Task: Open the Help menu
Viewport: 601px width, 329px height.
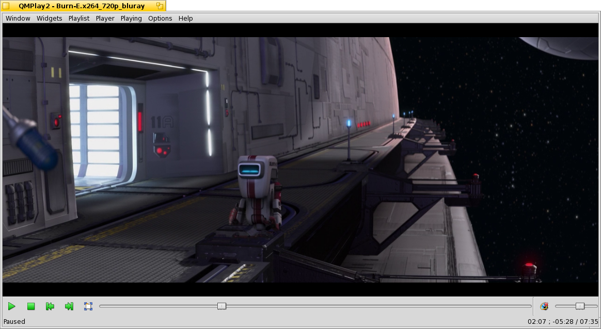Action: (185, 19)
